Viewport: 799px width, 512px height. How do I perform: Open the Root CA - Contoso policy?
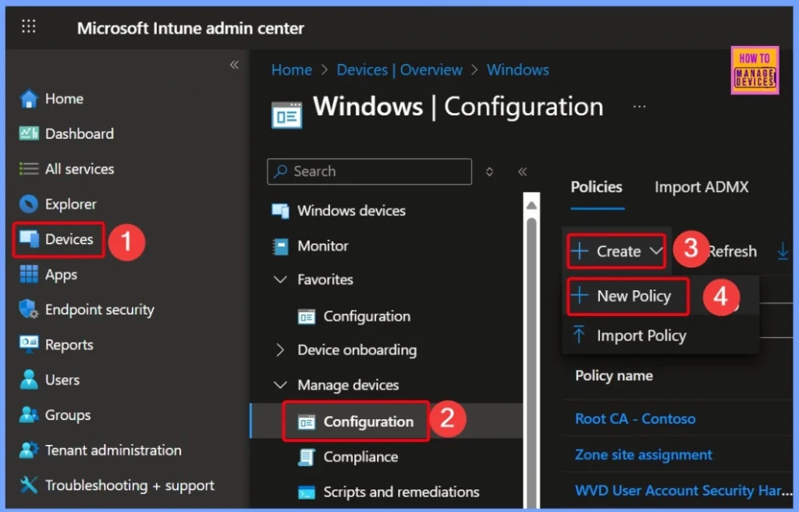(x=635, y=418)
